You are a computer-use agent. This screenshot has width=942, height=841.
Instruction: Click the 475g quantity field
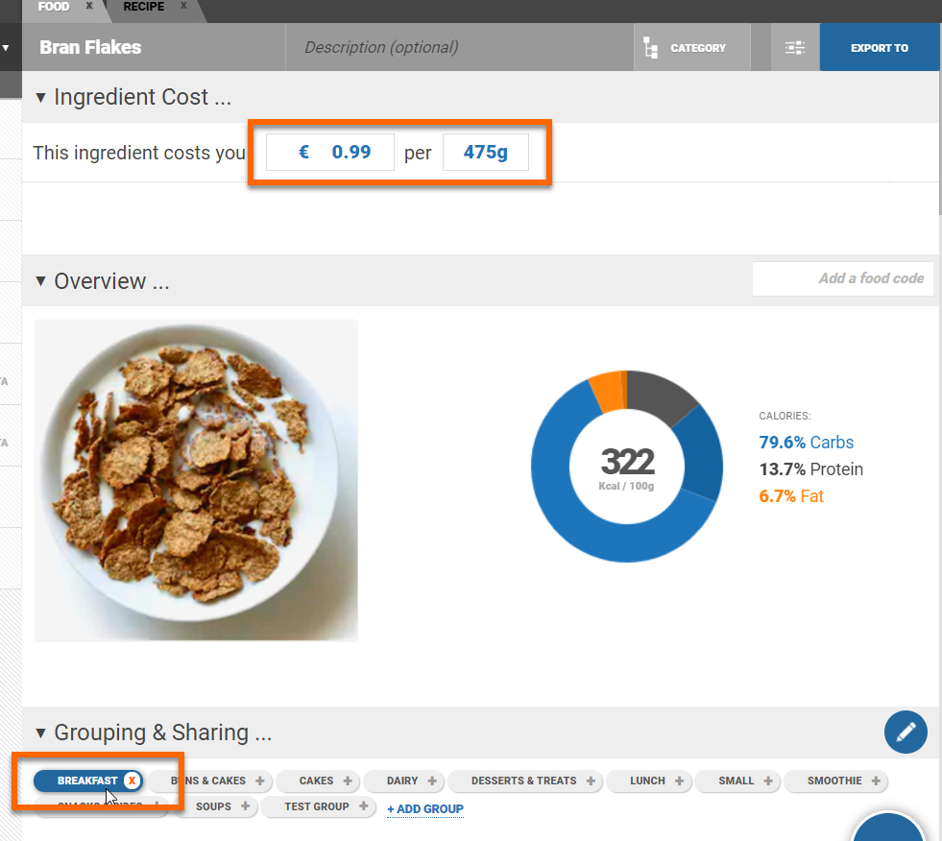[486, 152]
